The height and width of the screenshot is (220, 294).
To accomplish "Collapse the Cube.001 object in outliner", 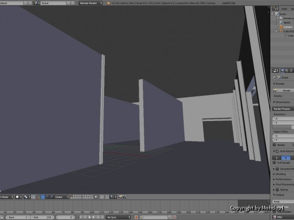I will point(277,31).
